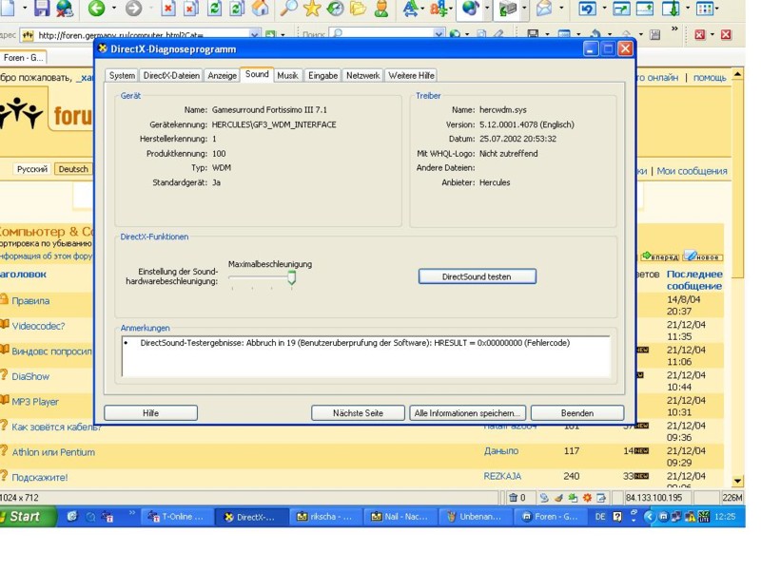Click the mail envelope icon in toolbar
Viewport: 761px width, 570px height.
pyautogui.click(x=544, y=9)
